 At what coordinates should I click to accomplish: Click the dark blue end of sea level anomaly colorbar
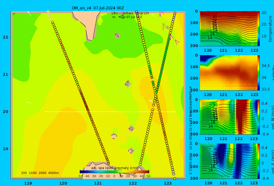click(81, 172)
